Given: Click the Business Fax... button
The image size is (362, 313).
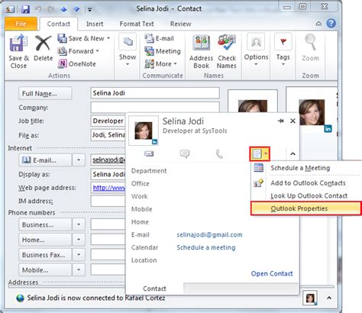Looking at the screenshot, I should pos(45,255).
